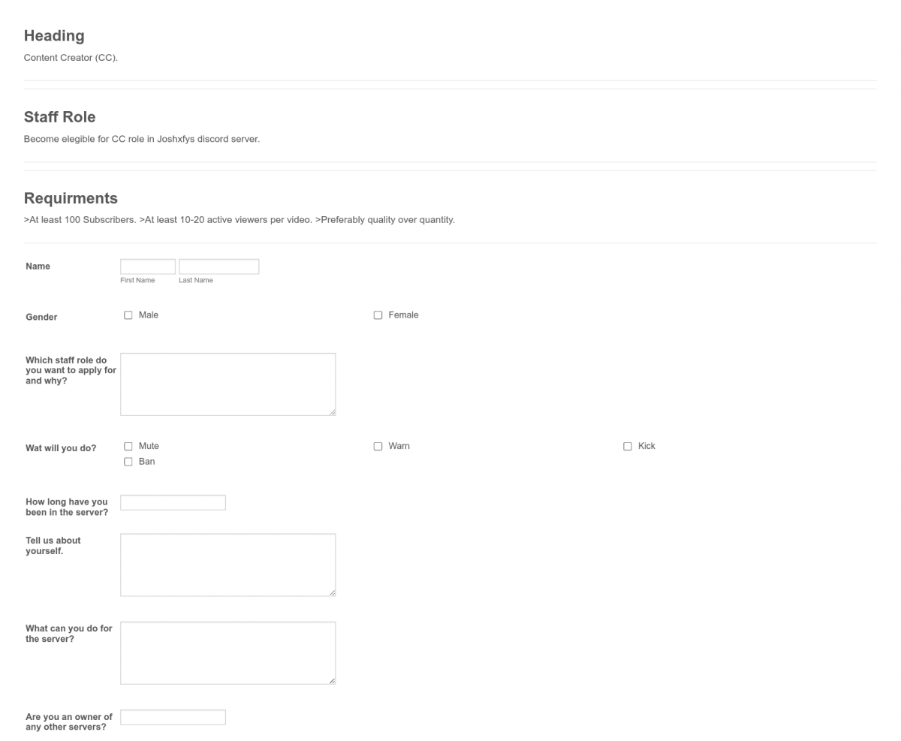901x741 pixels.
Task: Click the resize handle of the yourself text area
Action: click(333, 592)
